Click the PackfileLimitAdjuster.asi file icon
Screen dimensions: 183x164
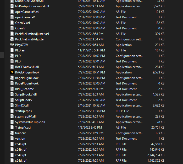12,34
